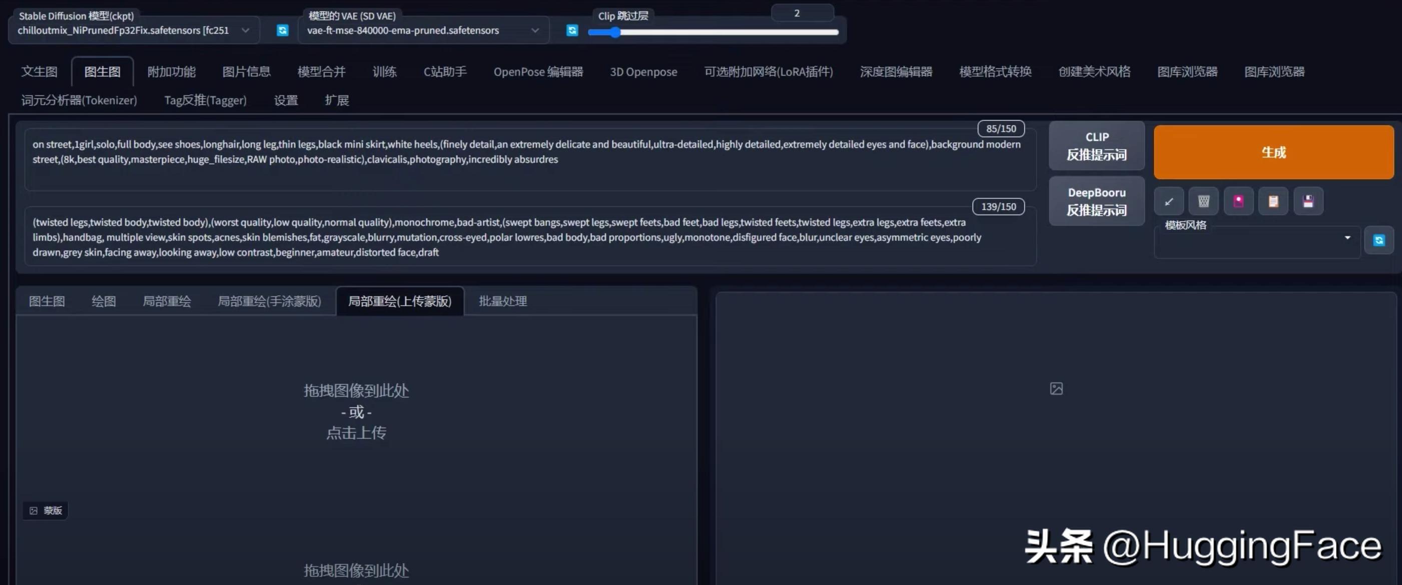1402x585 pixels.
Task: Expand the 模板风格 styles dropdown
Action: tap(1347, 238)
